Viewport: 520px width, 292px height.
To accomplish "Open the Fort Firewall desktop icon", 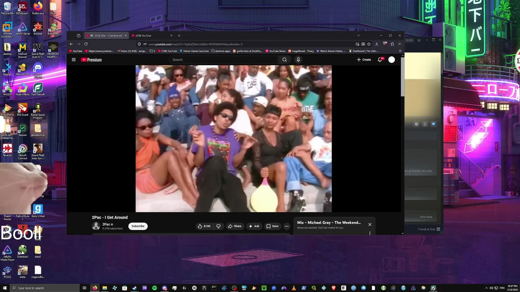I will point(38,89).
